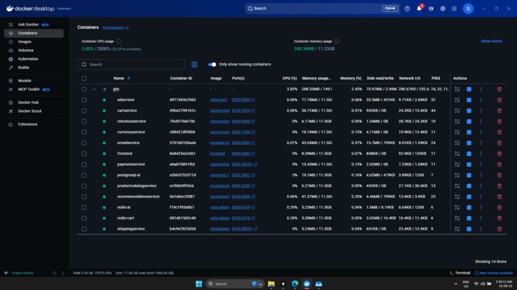Click New version available notice
517x290 pixels.
(x=494, y=273)
